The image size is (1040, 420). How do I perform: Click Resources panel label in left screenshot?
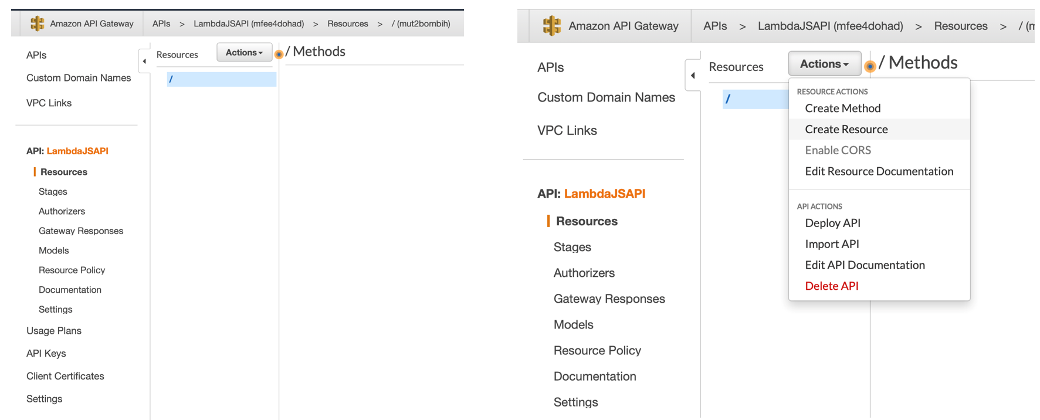click(177, 55)
